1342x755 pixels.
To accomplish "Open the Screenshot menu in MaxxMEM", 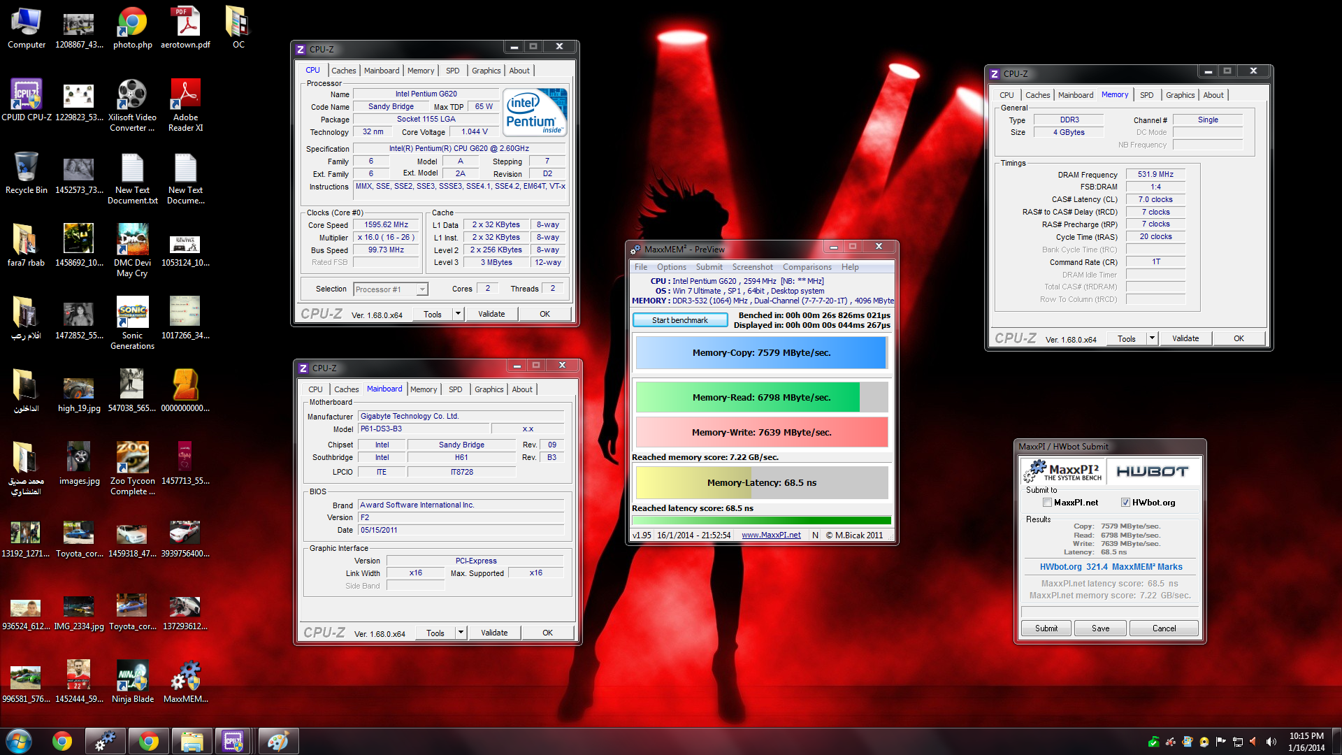I will (753, 267).
